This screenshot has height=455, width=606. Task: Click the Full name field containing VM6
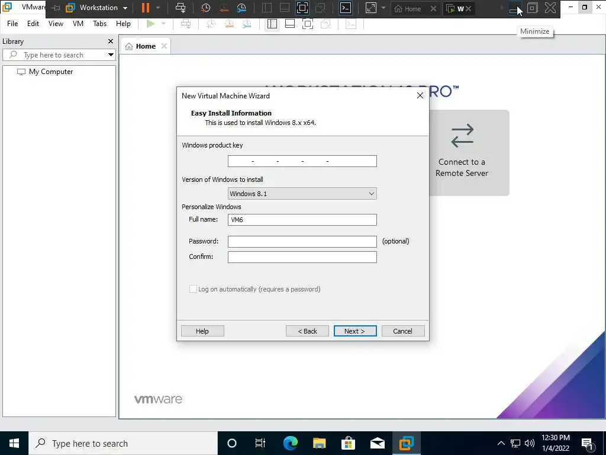click(x=302, y=220)
